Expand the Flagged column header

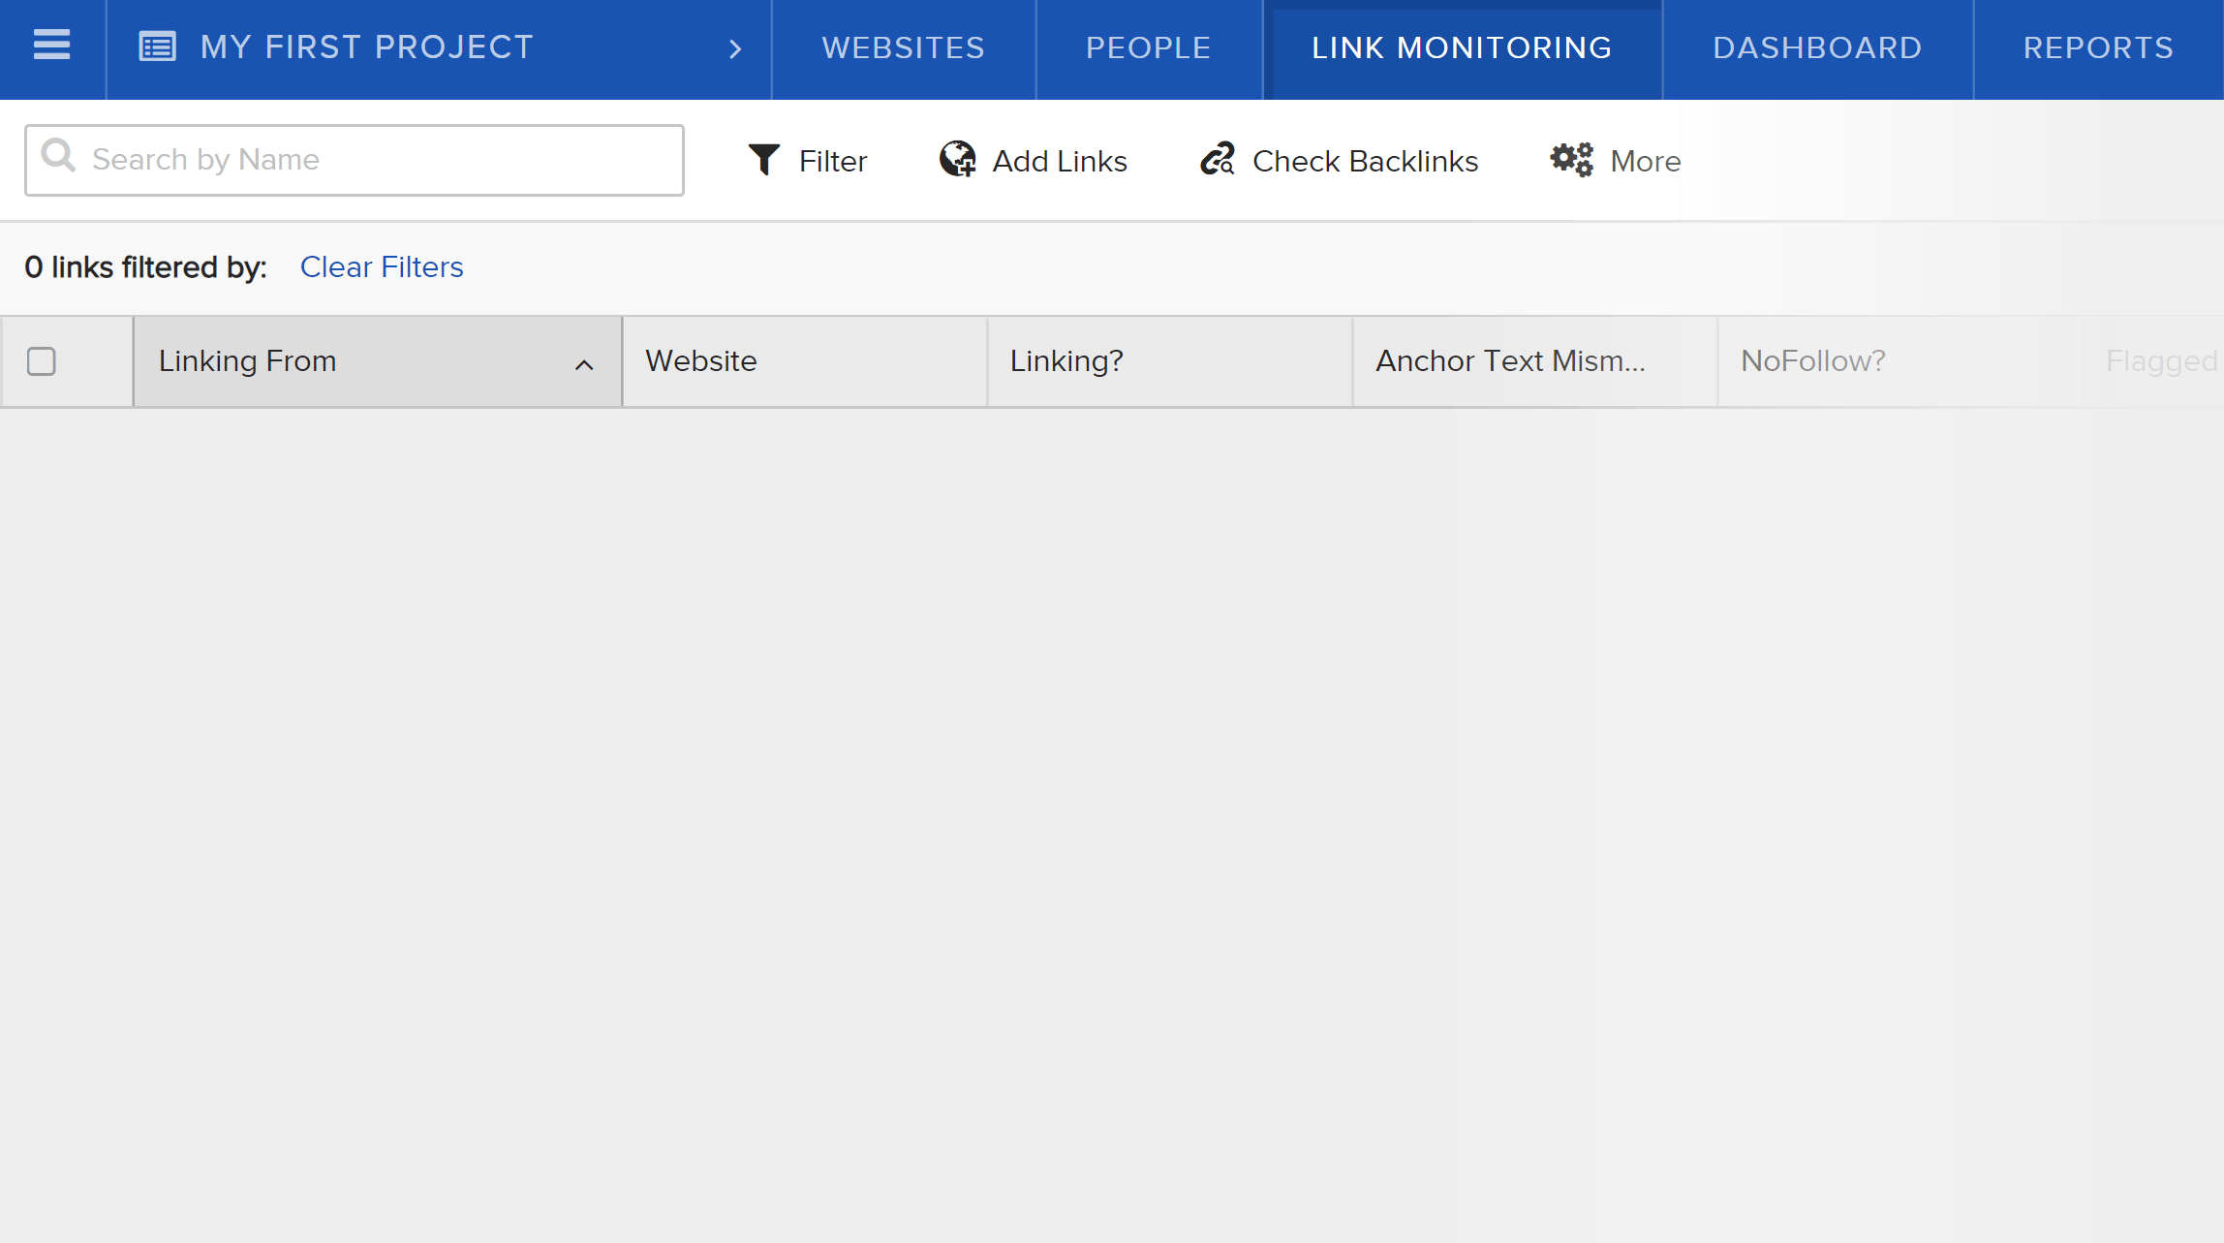point(2161,360)
